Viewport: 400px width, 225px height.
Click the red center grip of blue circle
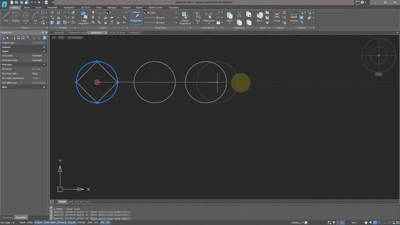97,82
